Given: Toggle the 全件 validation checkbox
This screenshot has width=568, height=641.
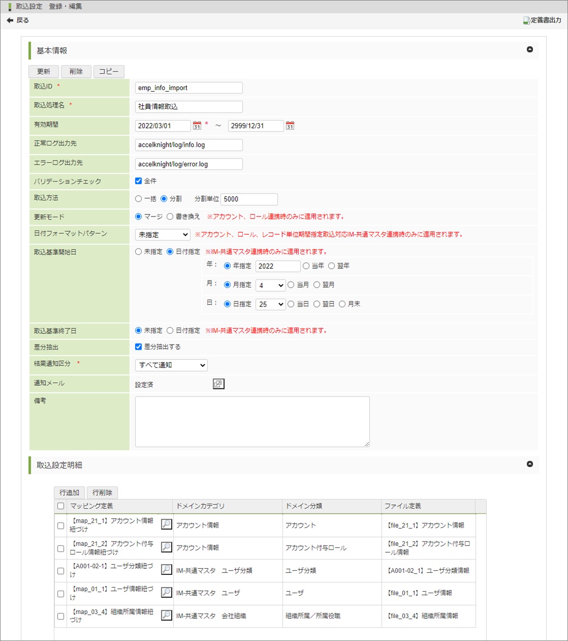Looking at the screenshot, I should (139, 181).
